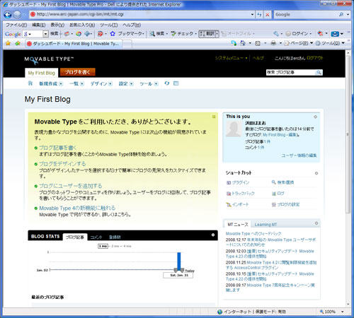Click the internet zone globe in status bar
Image resolution: width=354 pixels, height=318 pixels.
point(220,312)
